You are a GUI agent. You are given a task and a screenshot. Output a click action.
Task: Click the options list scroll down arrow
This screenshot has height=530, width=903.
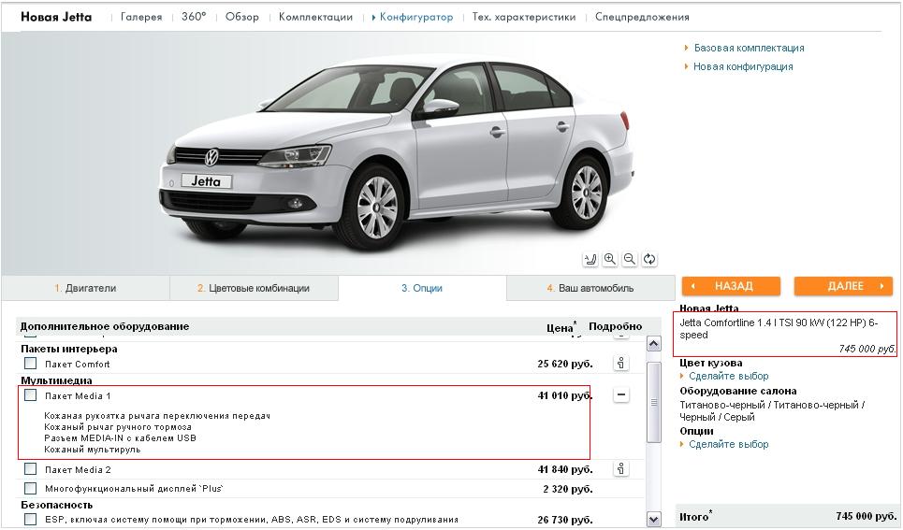(654, 519)
